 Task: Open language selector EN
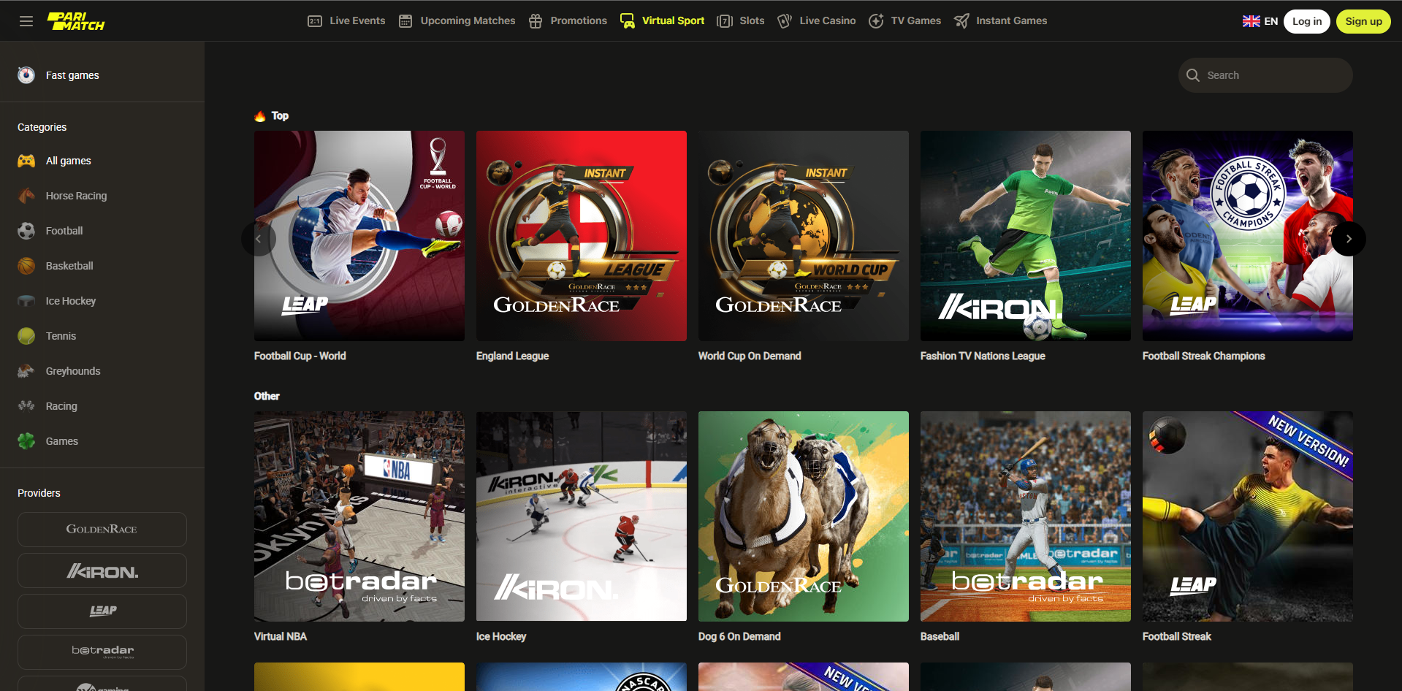pyautogui.click(x=1260, y=21)
